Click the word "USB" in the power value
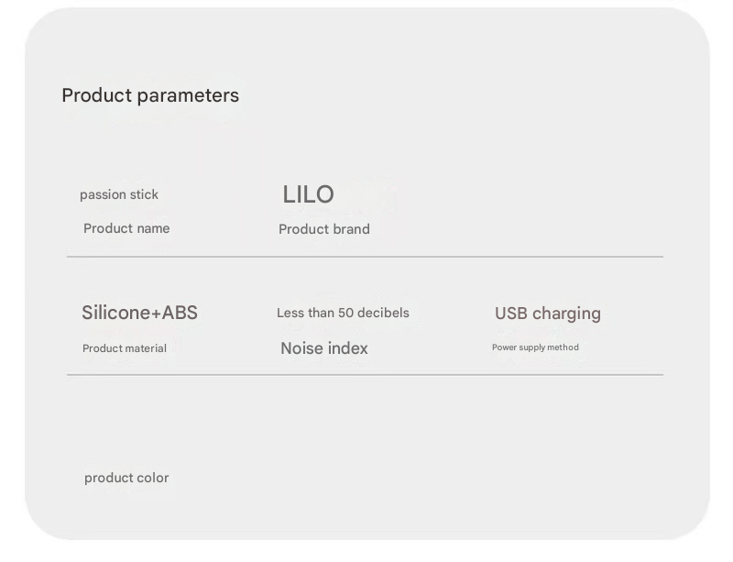The width and height of the screenshot is (733, 562). 512,314
